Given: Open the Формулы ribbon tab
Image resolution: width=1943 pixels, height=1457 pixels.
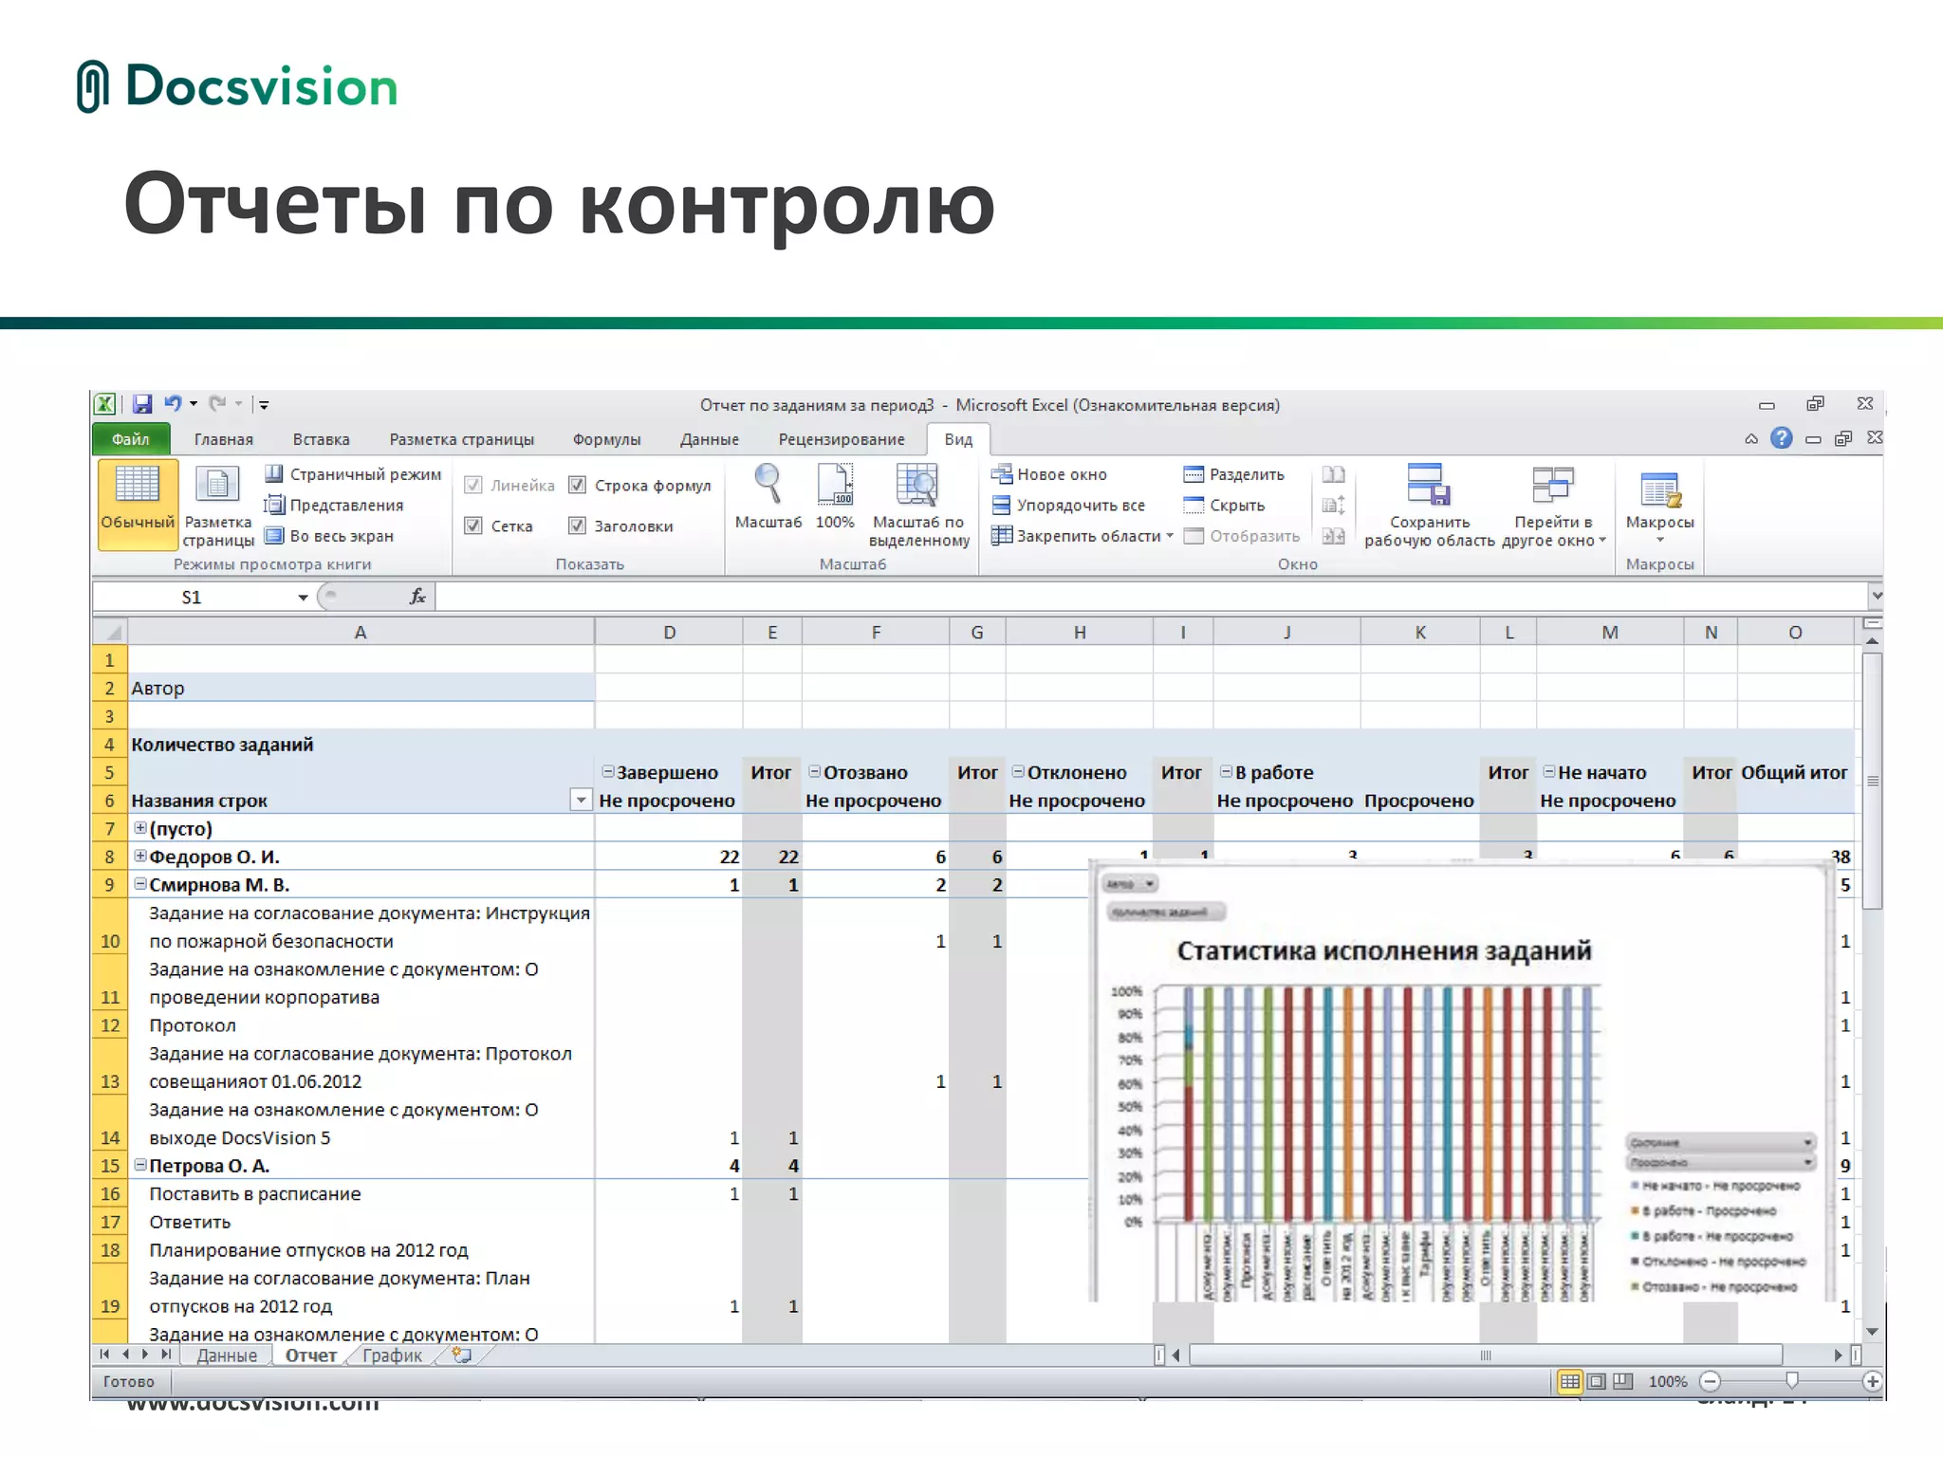Looking at the screenshot, I should pyautogui.click(x=607, y=439).
